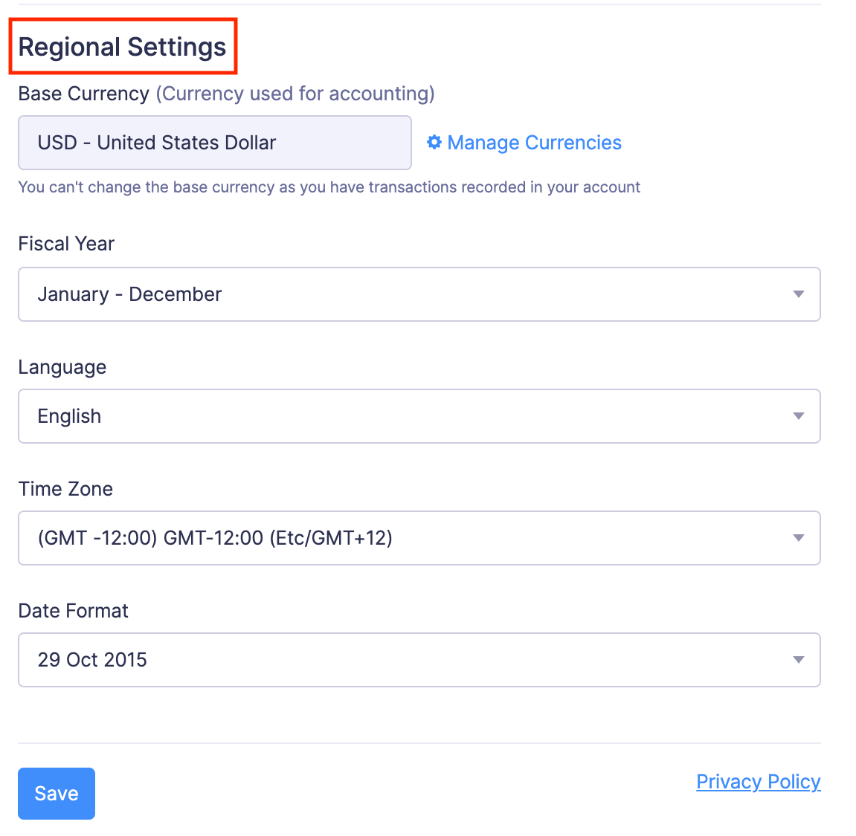856x836 pixels.
Task: Open the Privacy Policy link
Action: 758,781
